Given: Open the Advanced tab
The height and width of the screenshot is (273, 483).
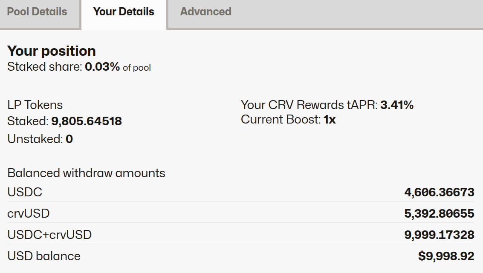Looking at the screenshot, I should pos(205,12).
